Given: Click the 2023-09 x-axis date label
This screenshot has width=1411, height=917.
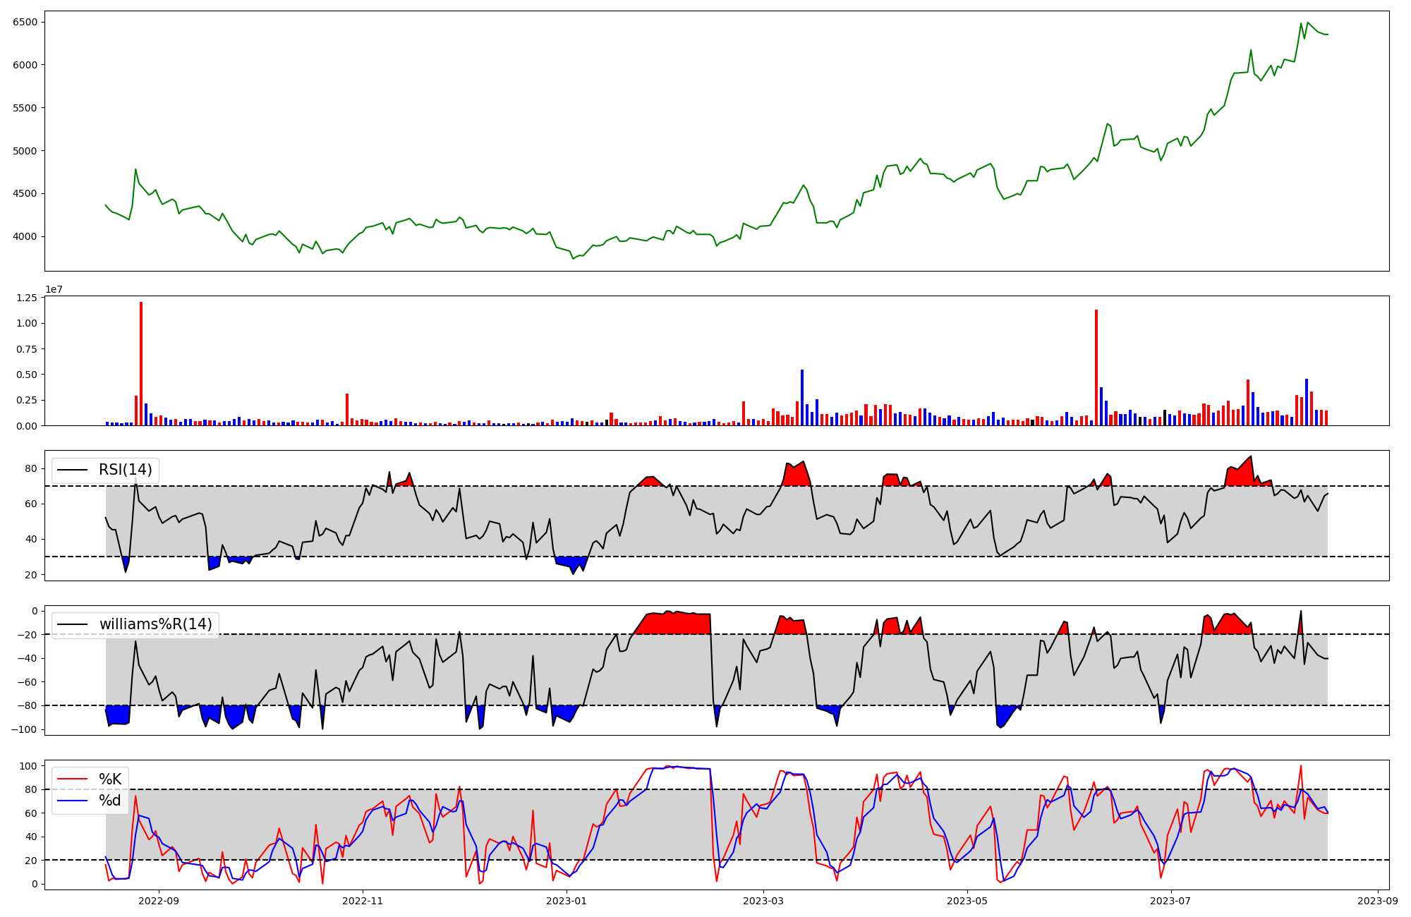Looking at the screenshot, I should [1377, 901].
